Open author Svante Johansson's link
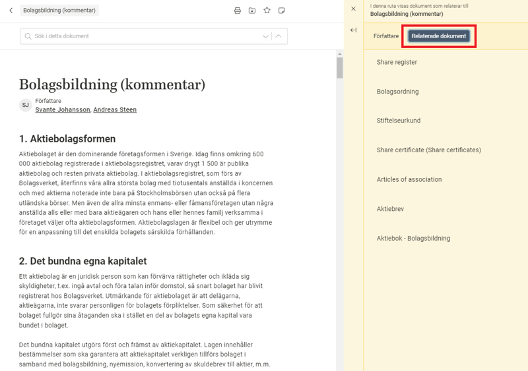Viewport: 528px width, 371px height. pyautogui.click(x=63, y=110)
